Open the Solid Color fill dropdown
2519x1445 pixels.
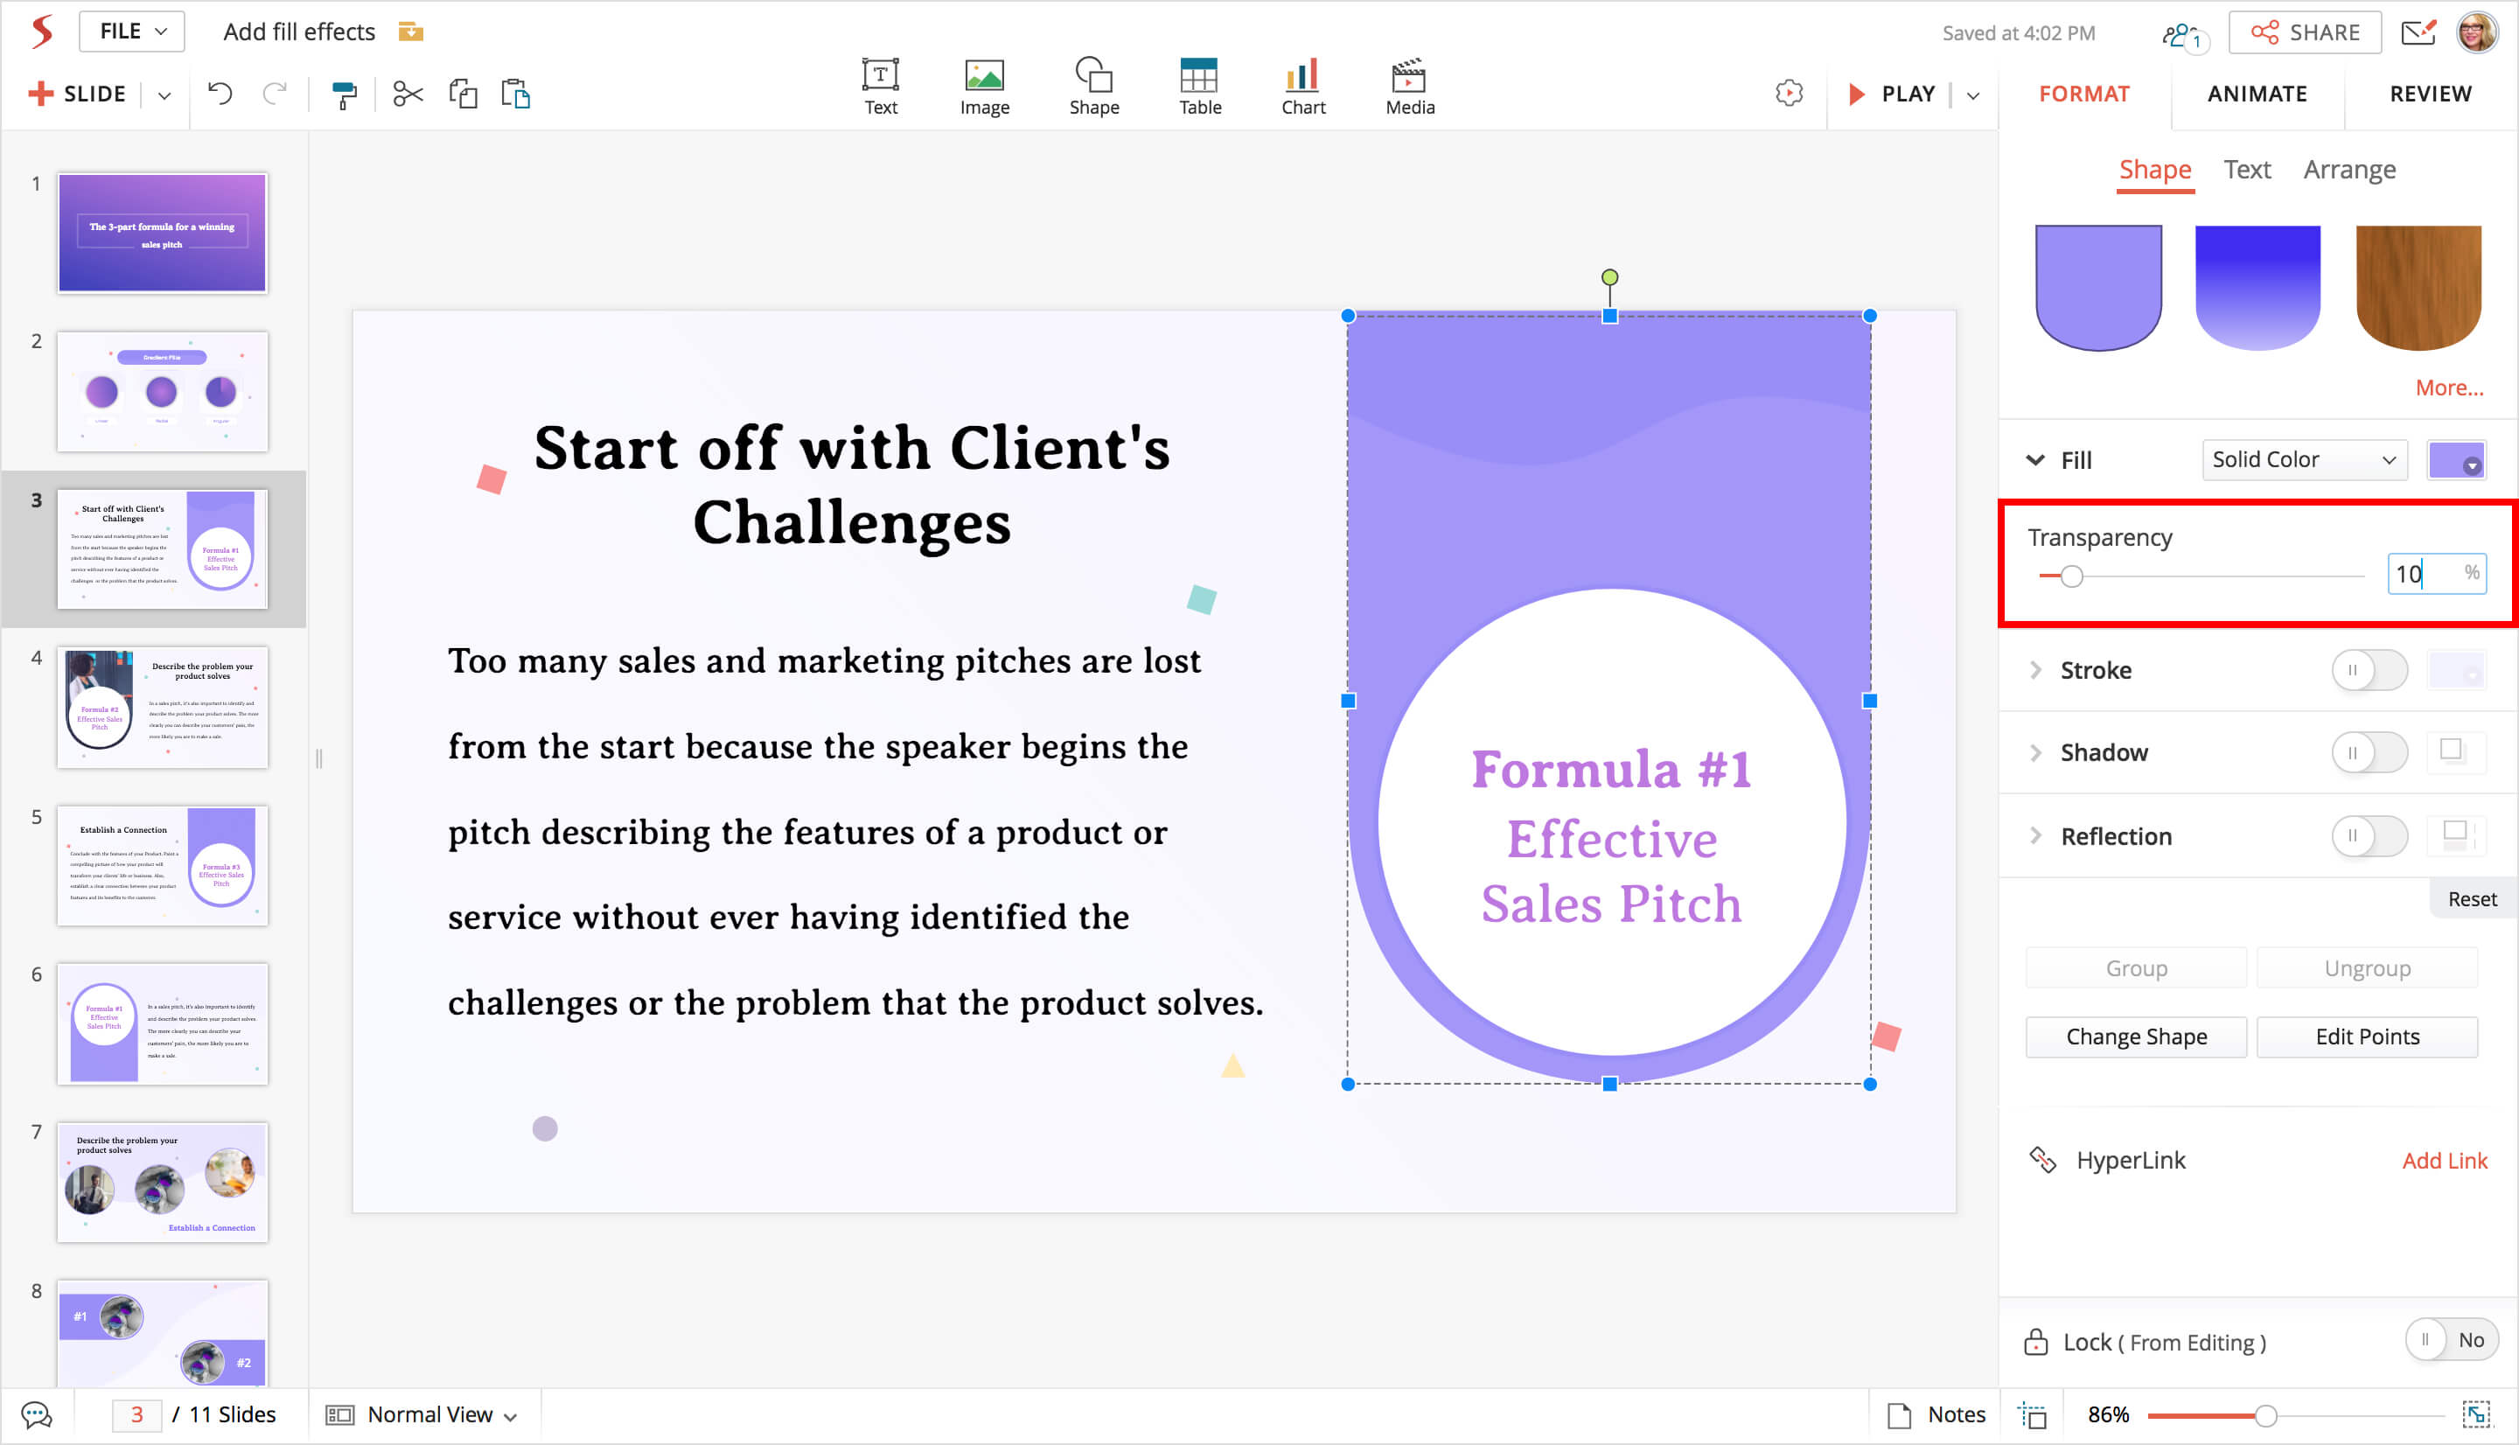[2303, 459]
